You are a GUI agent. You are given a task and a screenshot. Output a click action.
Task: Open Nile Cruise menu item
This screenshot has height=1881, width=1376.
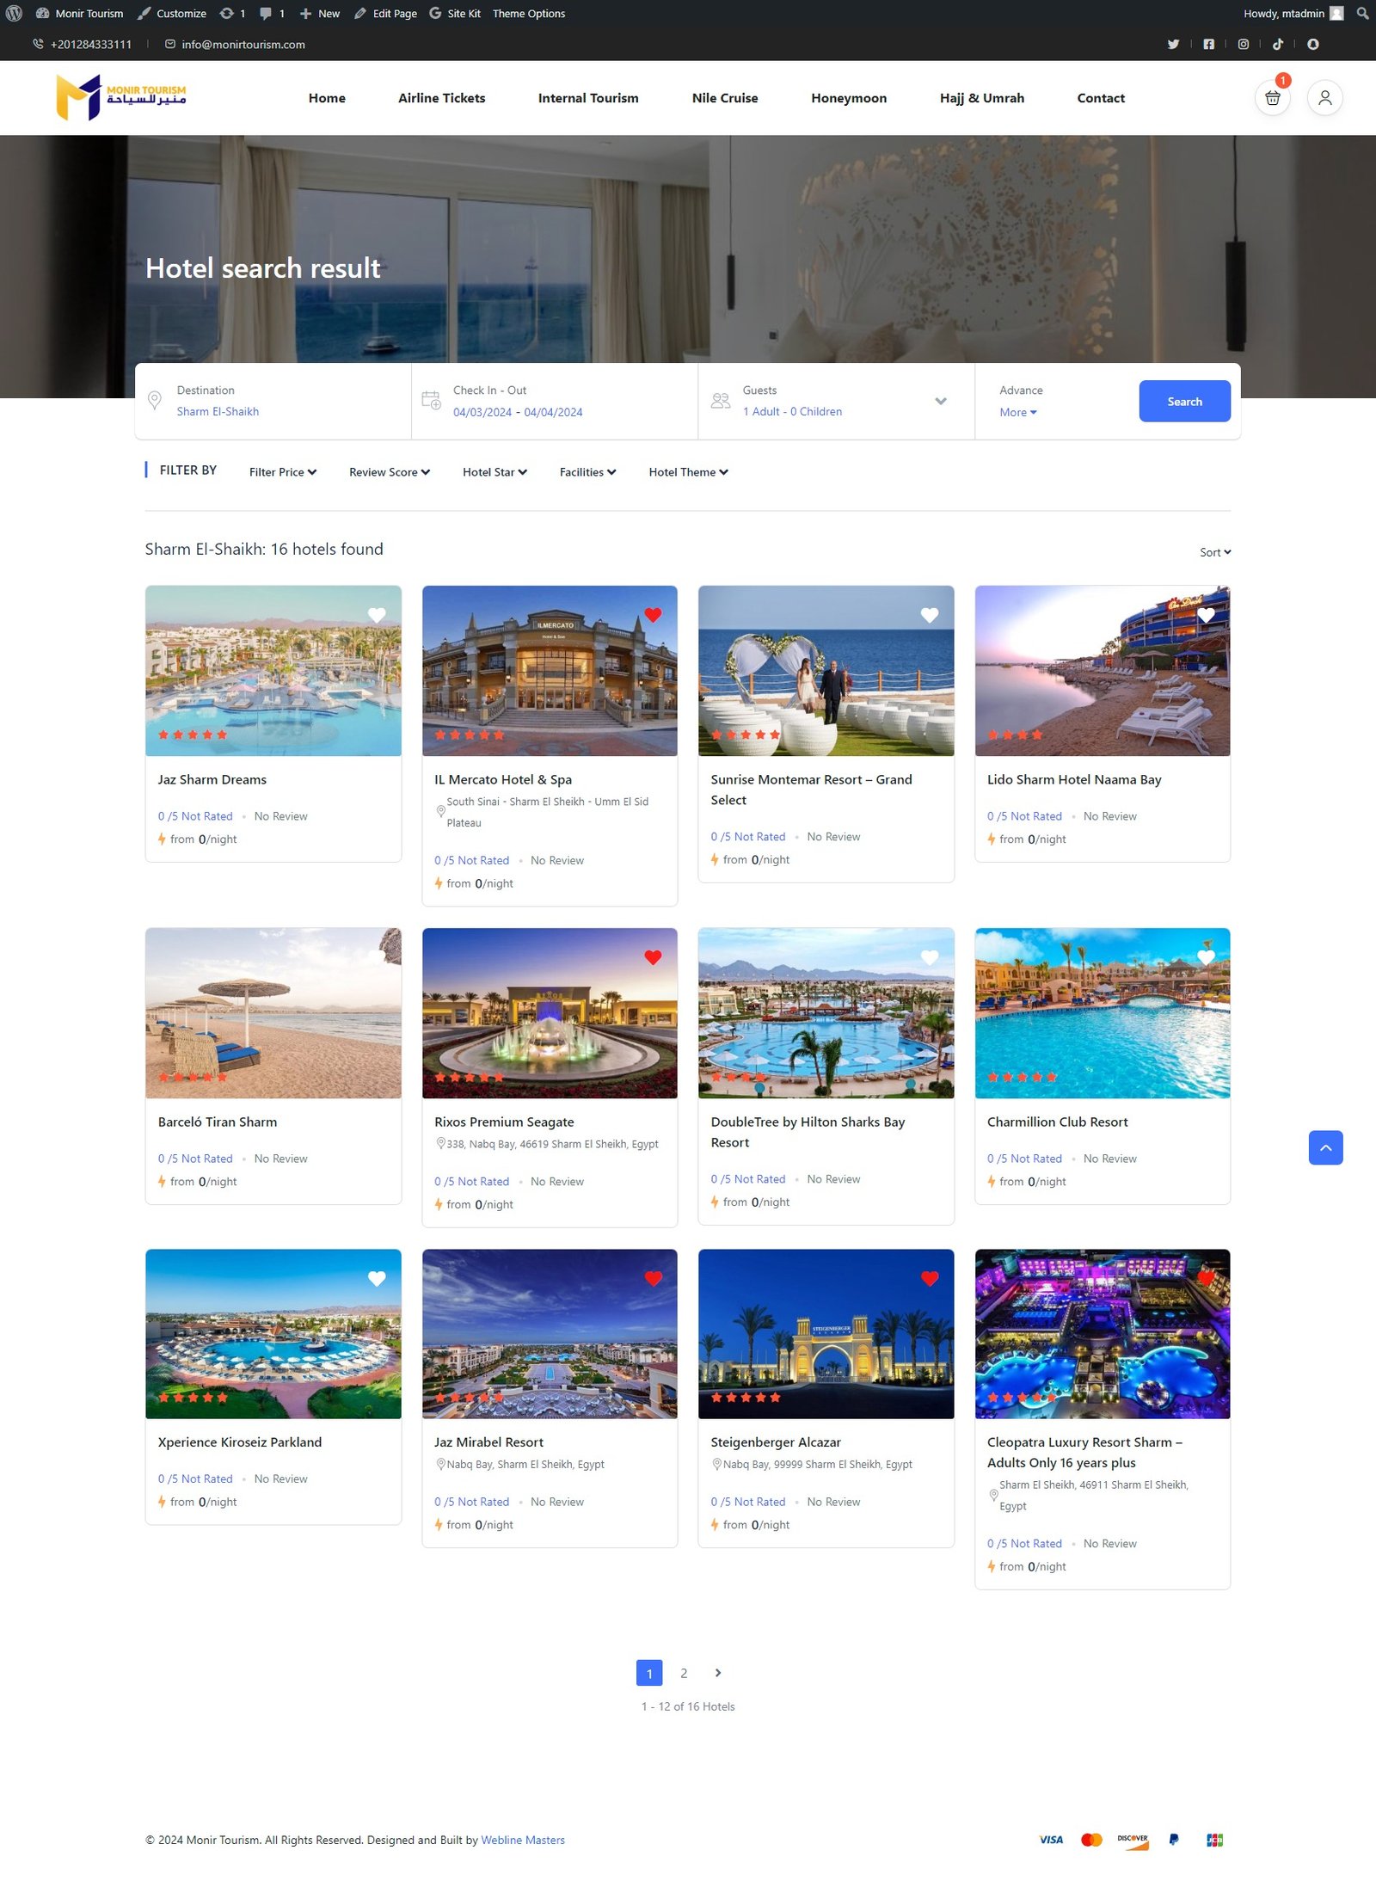coord(725,98)
